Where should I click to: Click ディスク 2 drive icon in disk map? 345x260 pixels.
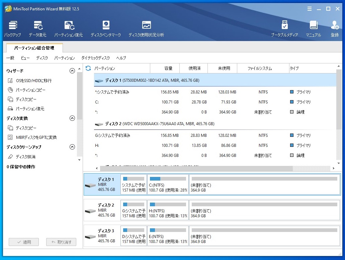90,211
